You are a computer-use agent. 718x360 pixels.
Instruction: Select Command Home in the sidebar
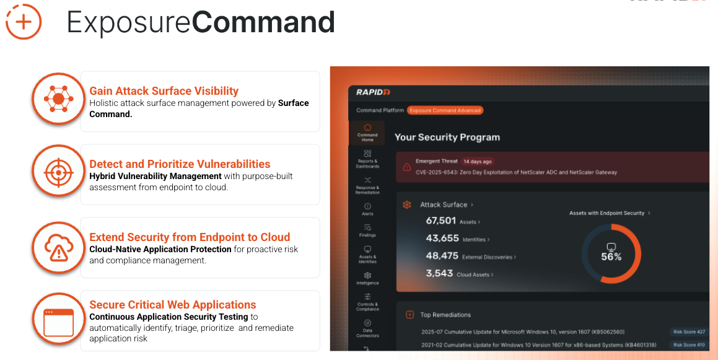[367, 132]
